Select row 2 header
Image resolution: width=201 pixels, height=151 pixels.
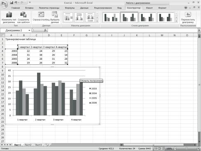click(x=2, y=43)
